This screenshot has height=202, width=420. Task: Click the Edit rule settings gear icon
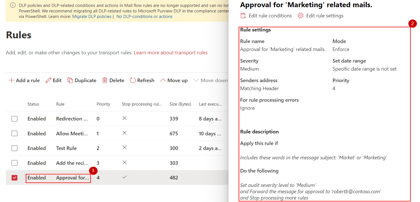pos(301,16)
